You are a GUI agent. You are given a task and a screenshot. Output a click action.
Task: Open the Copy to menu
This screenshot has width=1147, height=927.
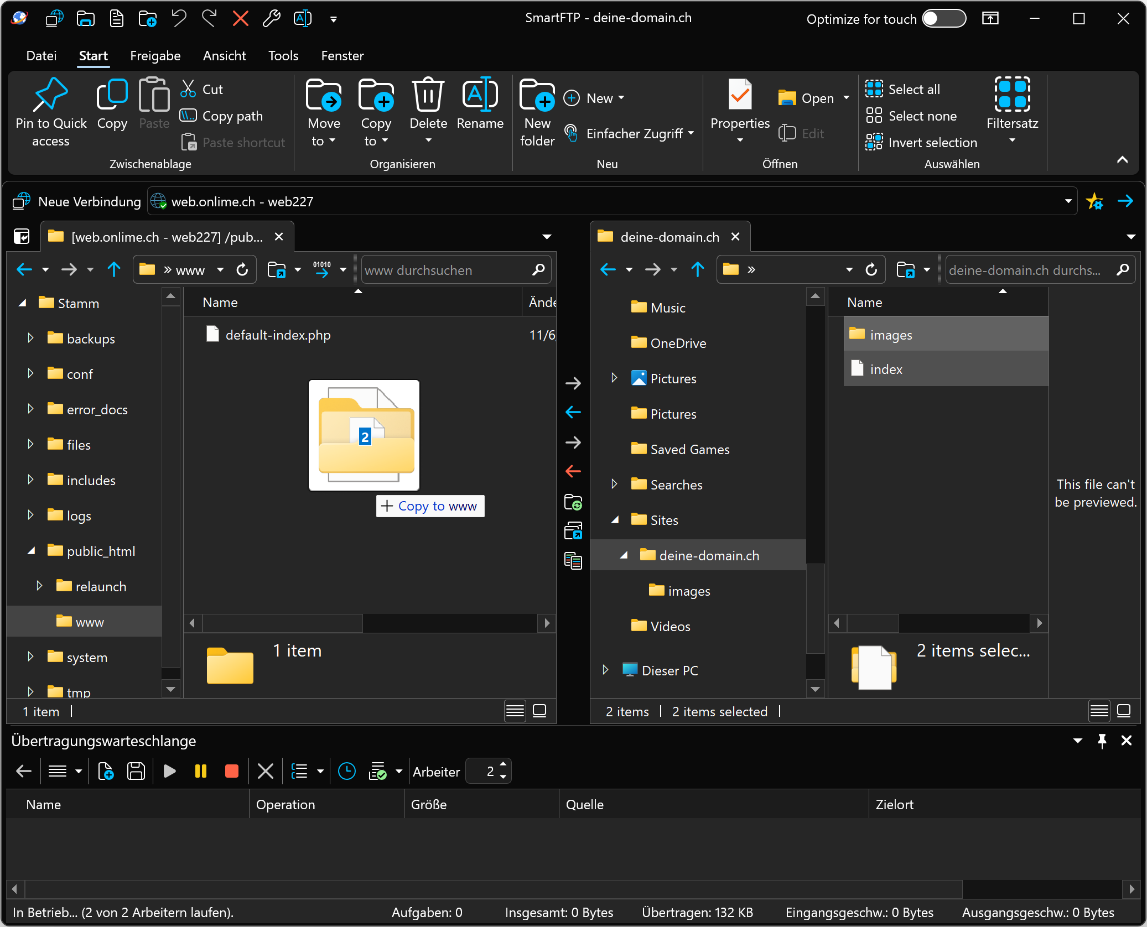coord(376,113)
